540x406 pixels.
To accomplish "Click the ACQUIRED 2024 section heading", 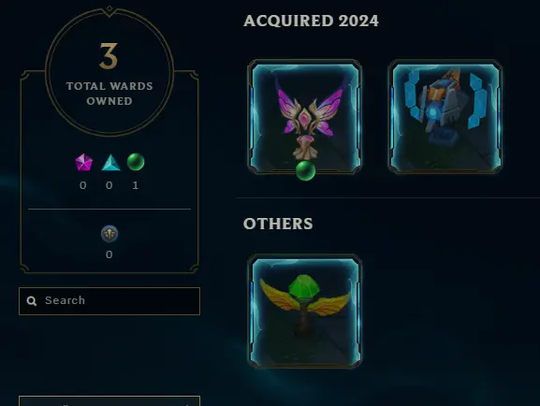I will coord(311,21).
